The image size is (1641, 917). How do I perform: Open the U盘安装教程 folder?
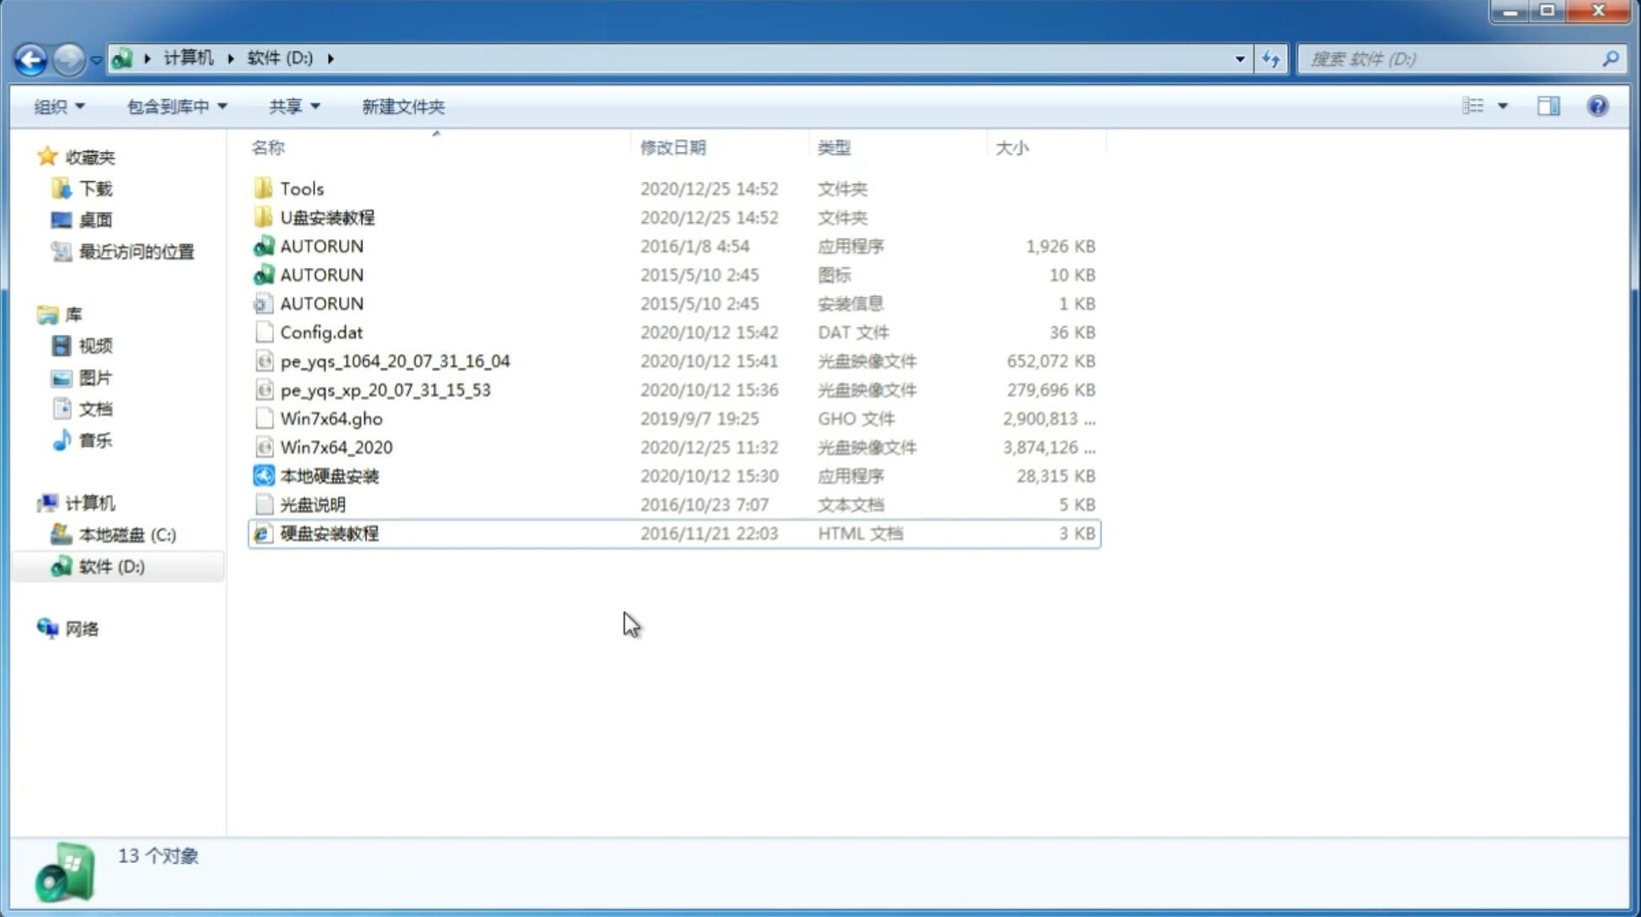click(x=328, y=217)
